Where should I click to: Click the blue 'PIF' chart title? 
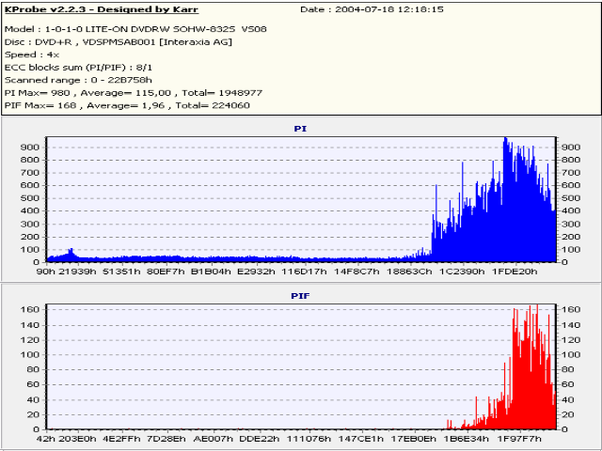coord(300,296)
